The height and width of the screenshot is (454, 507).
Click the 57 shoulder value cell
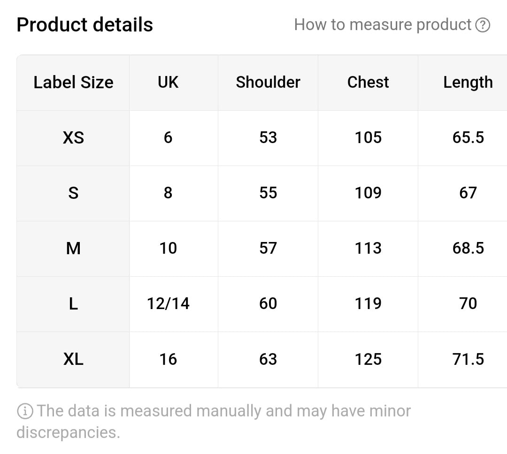tap(268, 249)
